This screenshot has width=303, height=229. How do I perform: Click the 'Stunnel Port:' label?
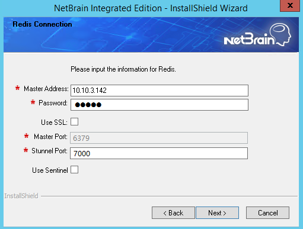tap(49, 151)
